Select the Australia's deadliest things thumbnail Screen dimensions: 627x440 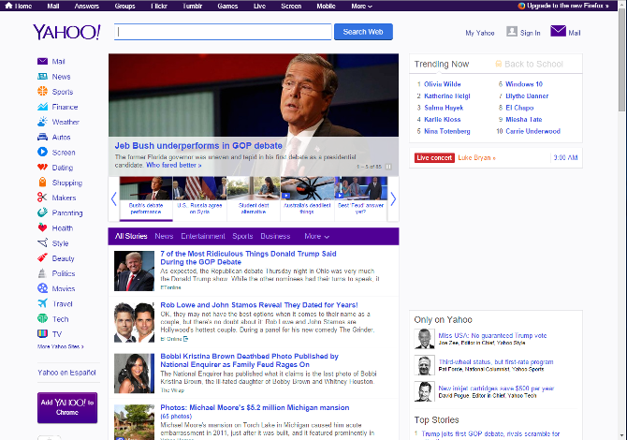pos(308,193)
